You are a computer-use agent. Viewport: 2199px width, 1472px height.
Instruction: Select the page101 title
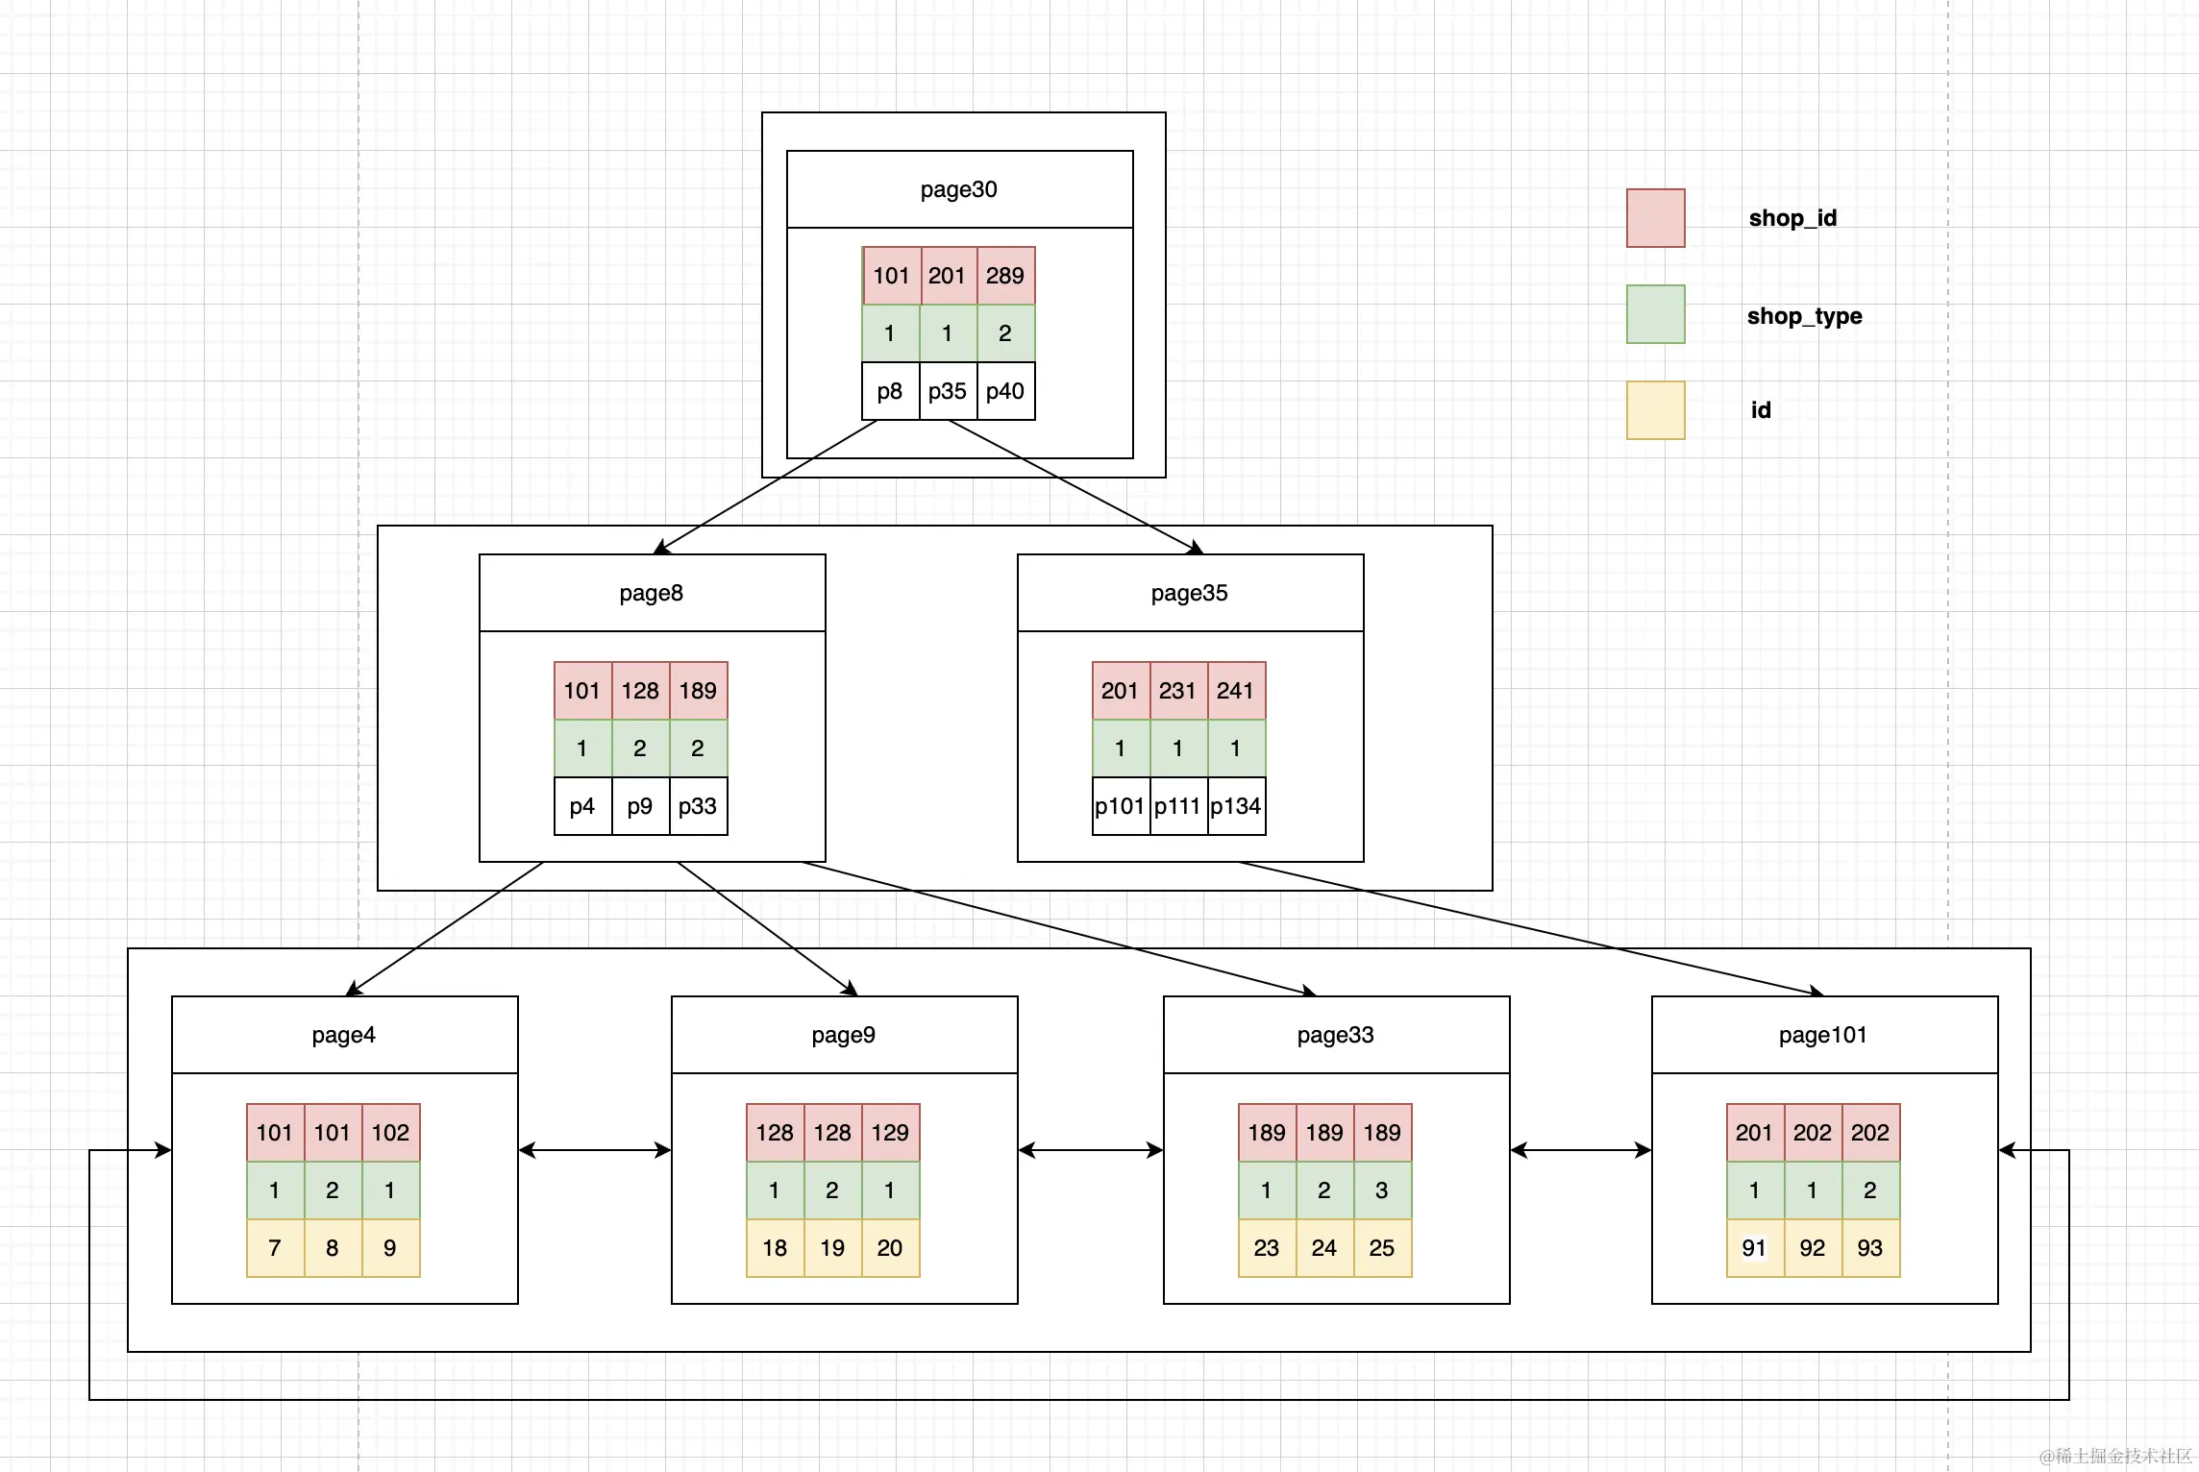pos(1823,1035)
